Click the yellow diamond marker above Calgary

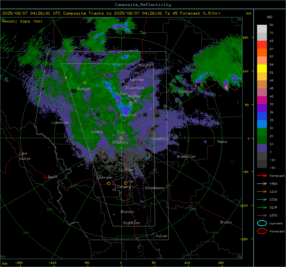point(126,183)
